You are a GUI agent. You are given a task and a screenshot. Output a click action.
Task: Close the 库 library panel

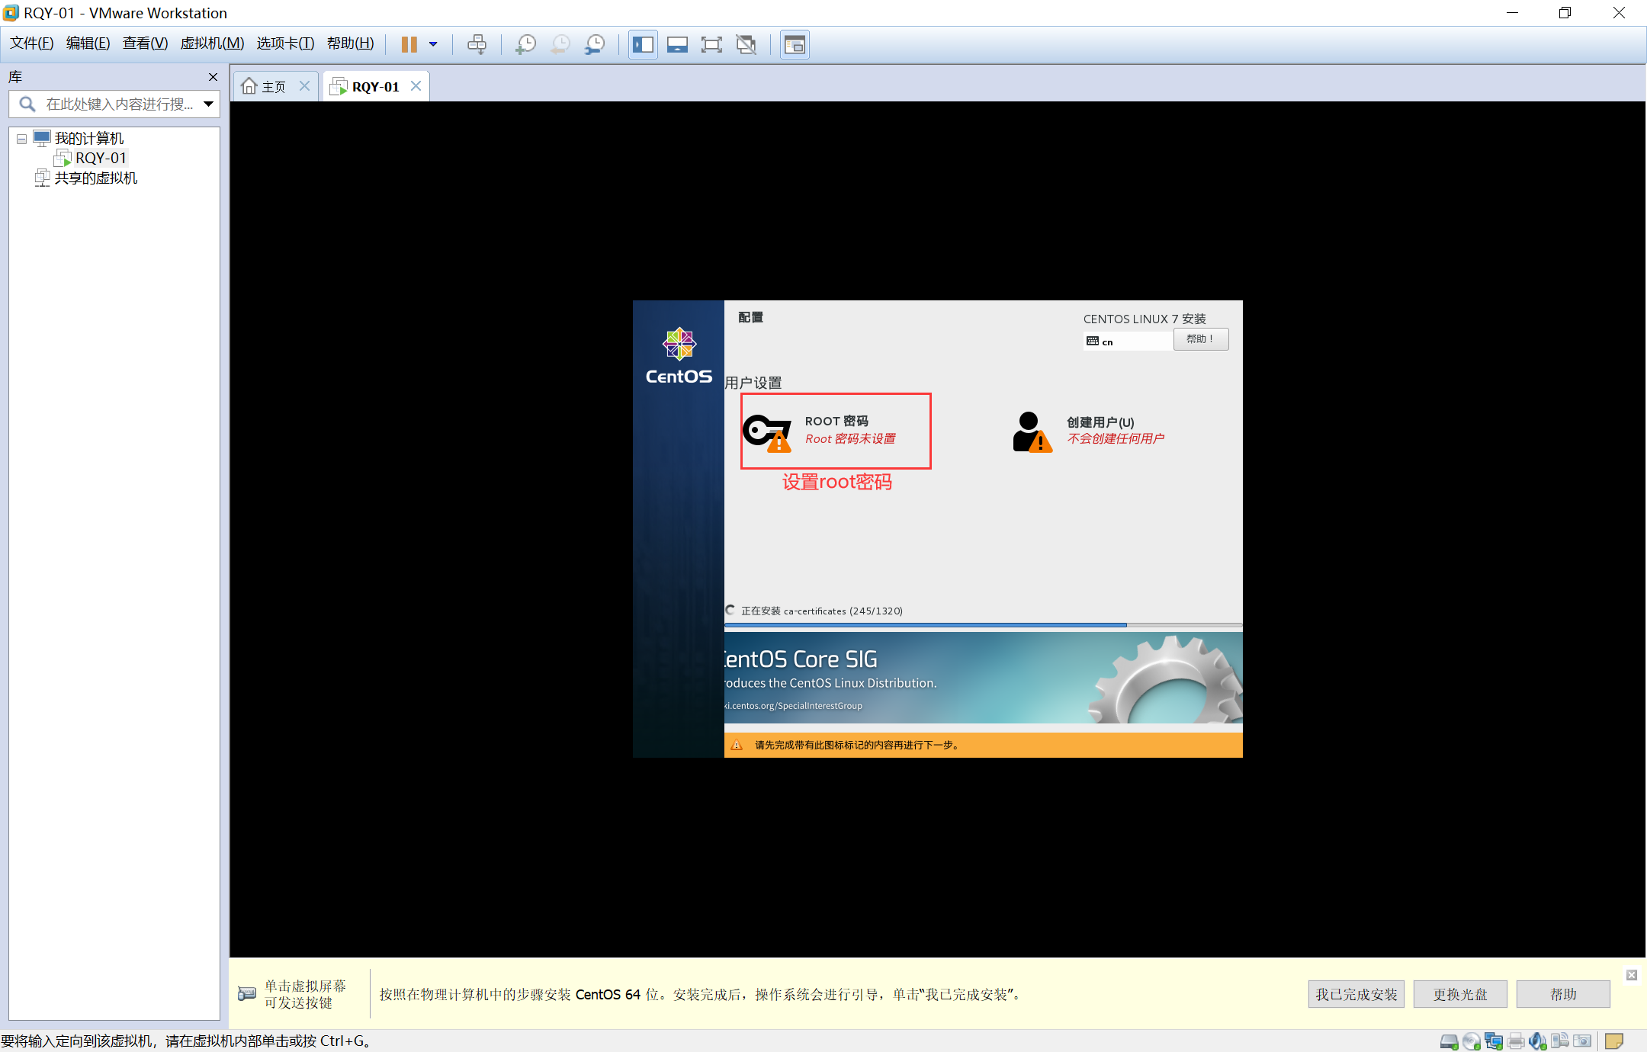click(213, 77)
